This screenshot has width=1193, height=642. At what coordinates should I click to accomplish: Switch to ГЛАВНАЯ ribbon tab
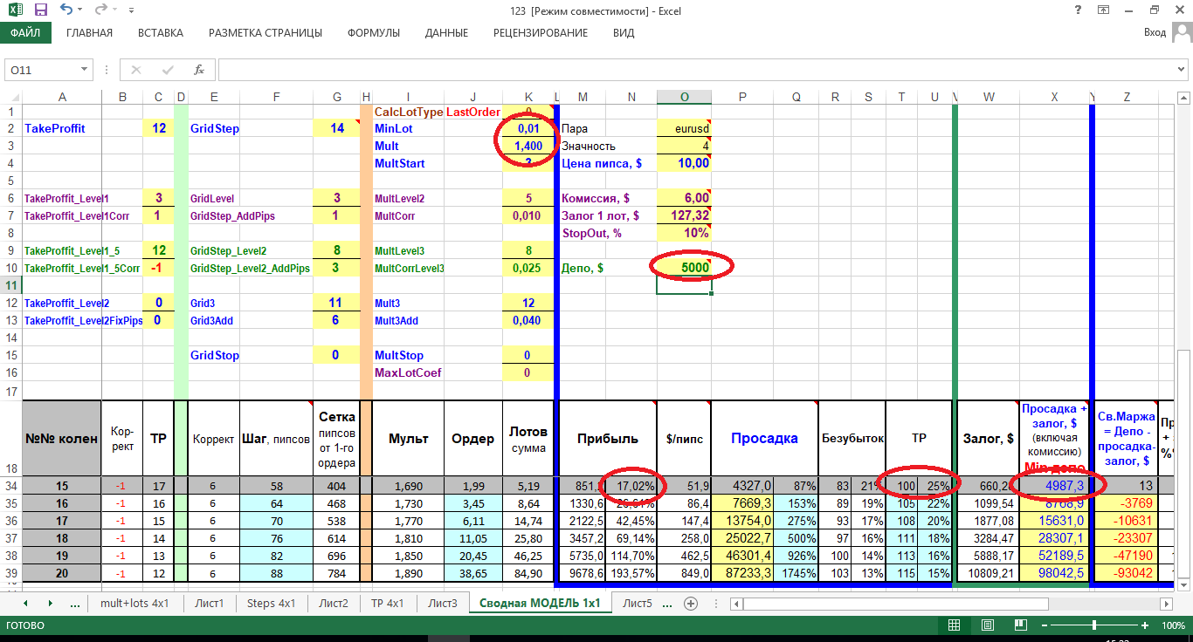(x=89, y=33)
